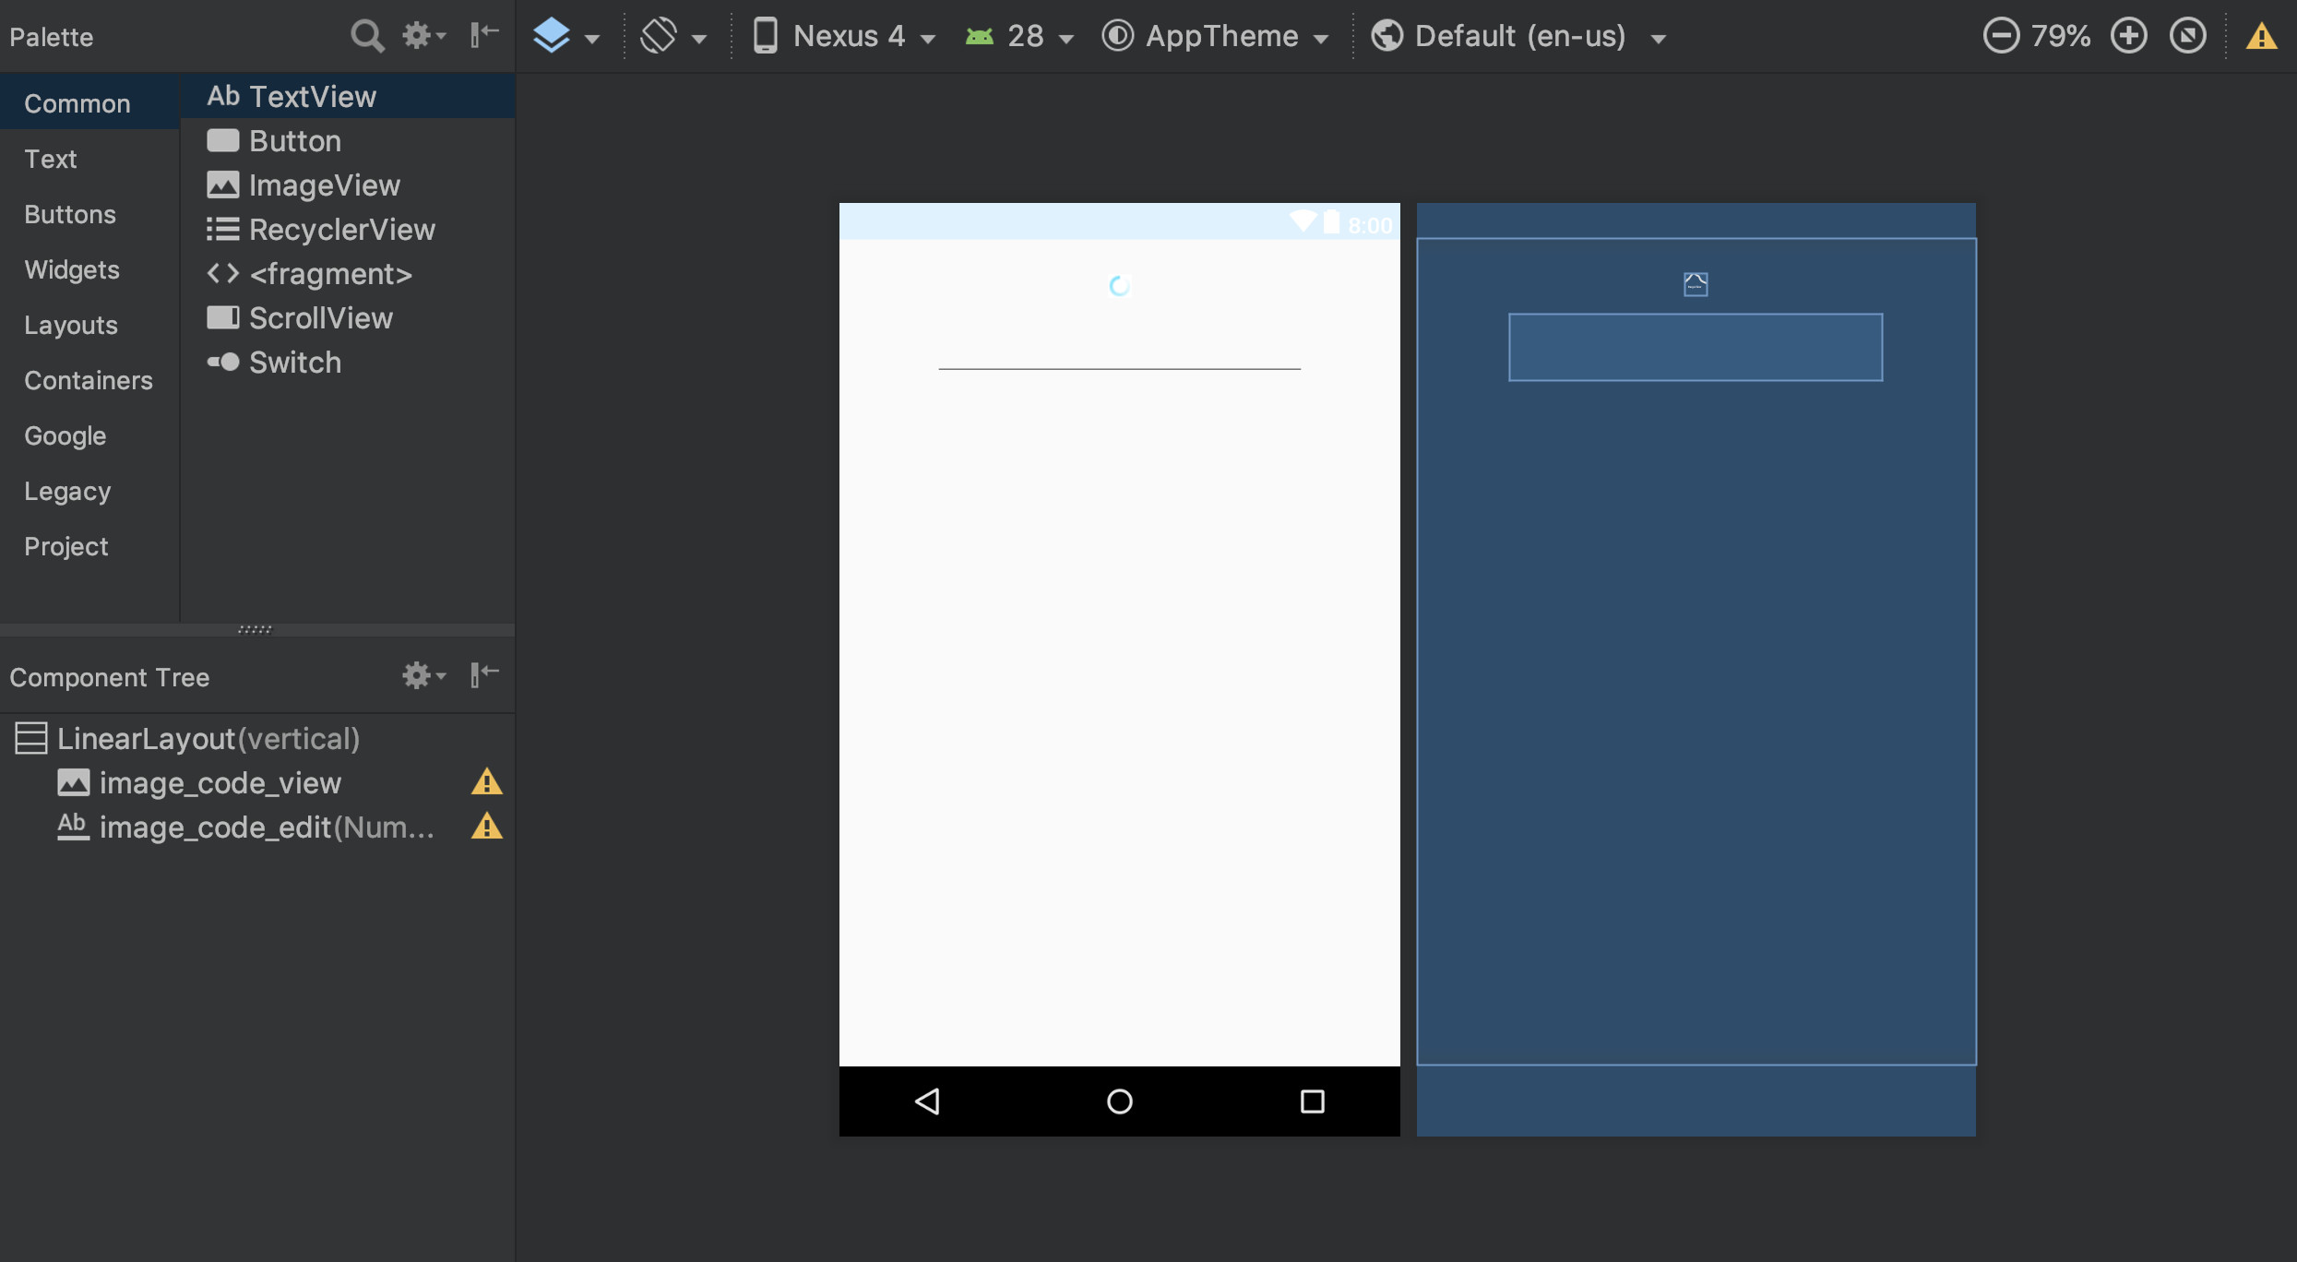
Task: Click the zoom-to-fit screen icon
Action: 2187,36
